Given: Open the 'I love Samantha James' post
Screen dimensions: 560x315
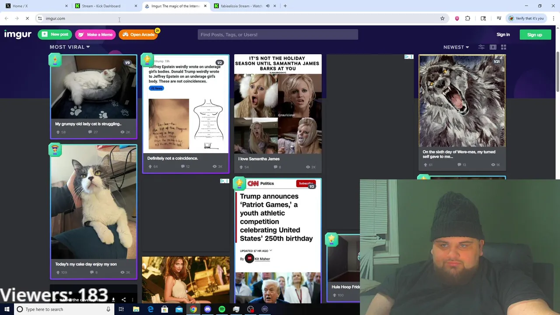Looking at the screenshot, I should (278, 113).
